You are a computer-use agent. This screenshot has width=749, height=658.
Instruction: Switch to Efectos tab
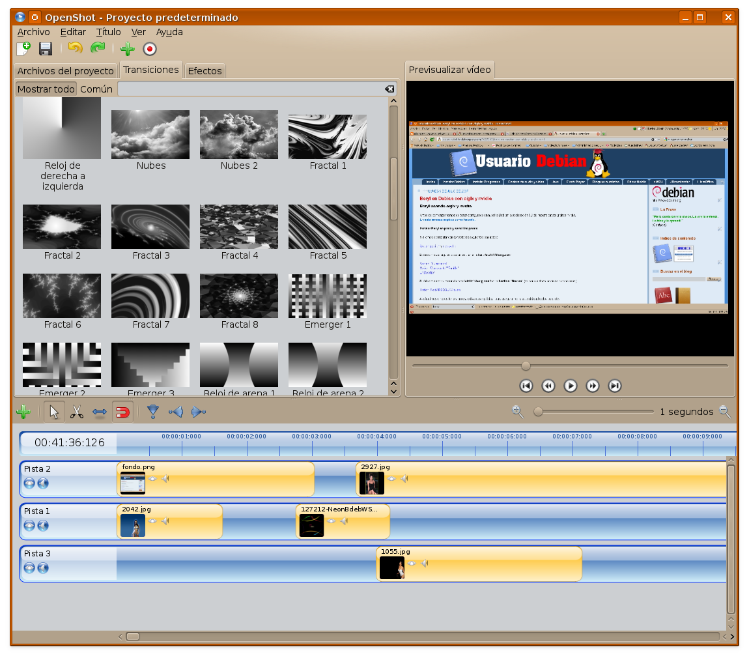coord(205,71)
